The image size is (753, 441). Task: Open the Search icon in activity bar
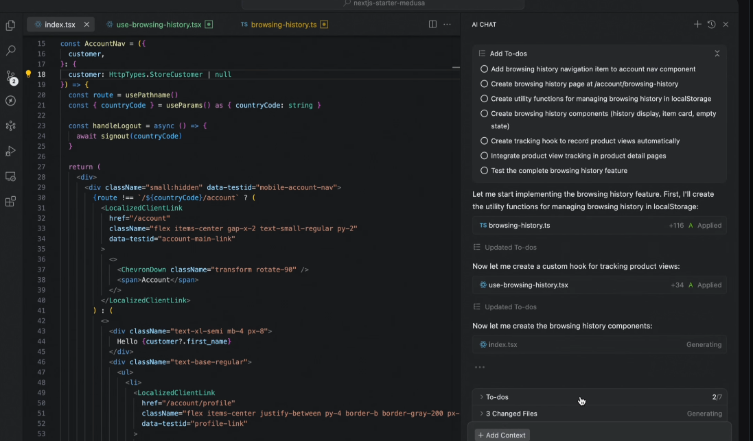coord(10,50)
